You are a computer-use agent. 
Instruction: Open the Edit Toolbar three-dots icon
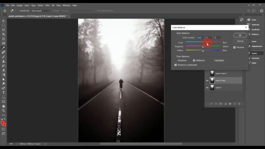click(x=3, y=115)
